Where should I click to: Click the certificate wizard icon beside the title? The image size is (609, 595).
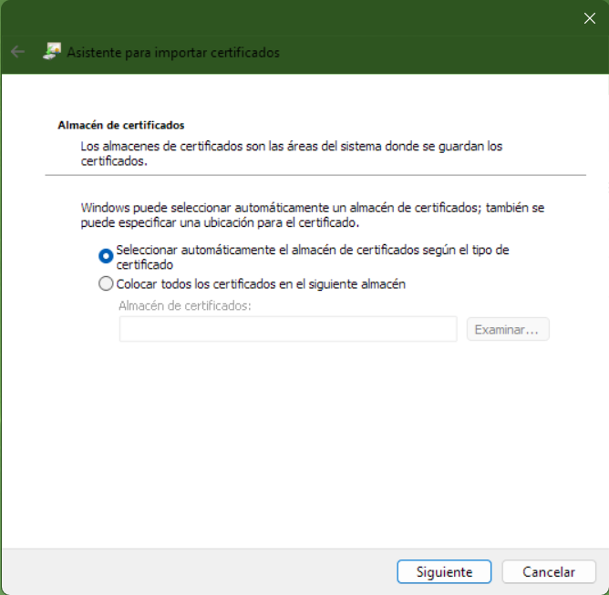53,52
